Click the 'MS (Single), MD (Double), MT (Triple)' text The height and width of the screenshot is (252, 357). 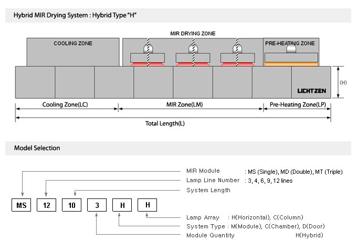(295, 172)
